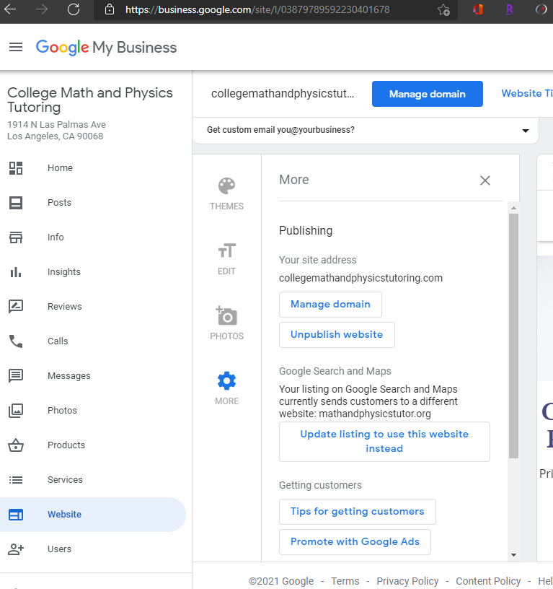Open Info menu item
Screen dimensions: 553x589
[56, 237]
